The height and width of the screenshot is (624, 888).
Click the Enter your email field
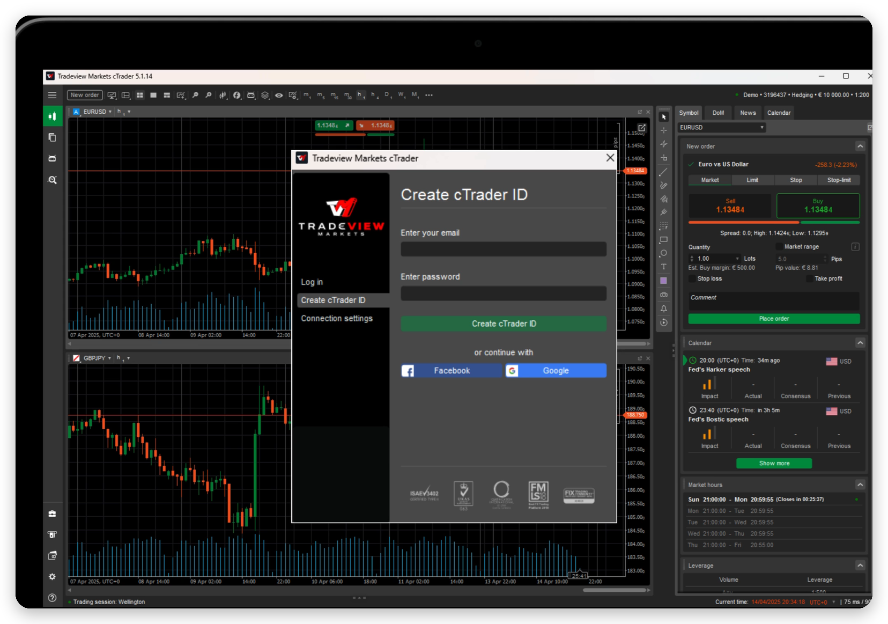click(x=504, y=249)
